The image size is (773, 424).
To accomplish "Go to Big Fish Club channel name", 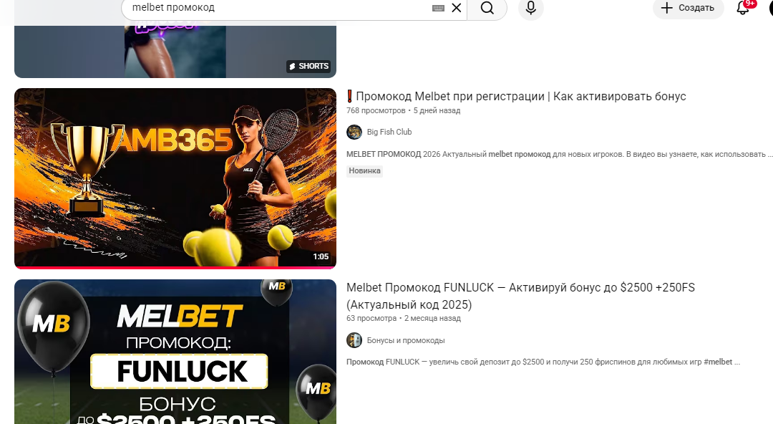I will tap(389, 132).
